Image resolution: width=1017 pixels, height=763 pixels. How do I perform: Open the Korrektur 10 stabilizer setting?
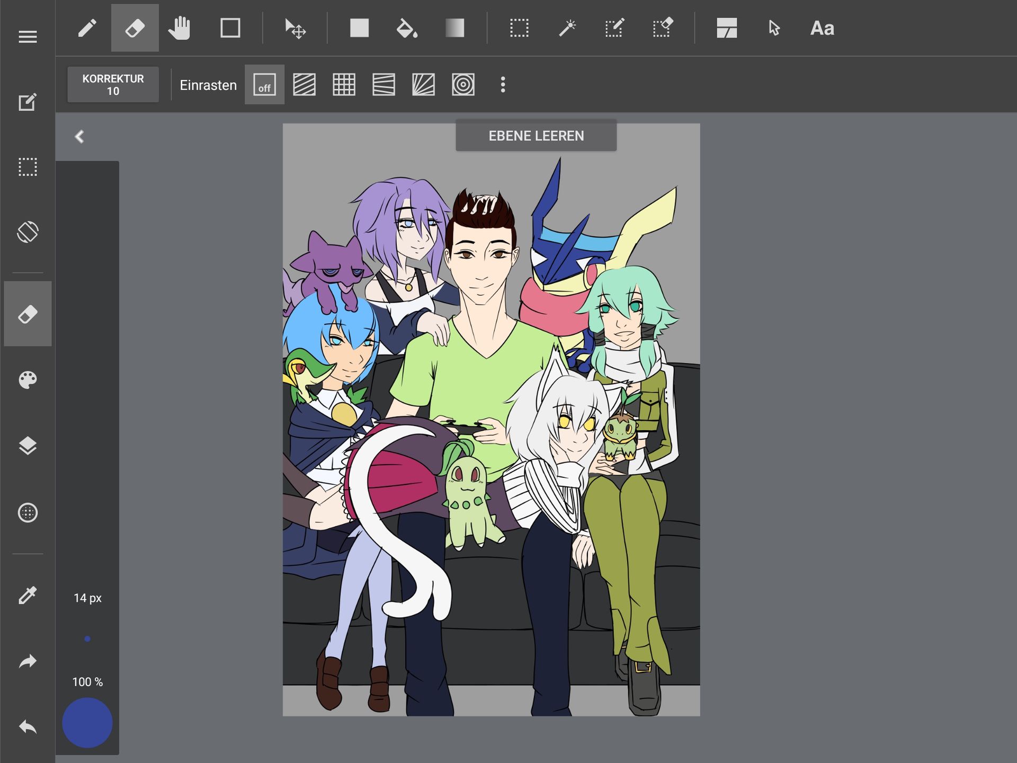[113, 85]
